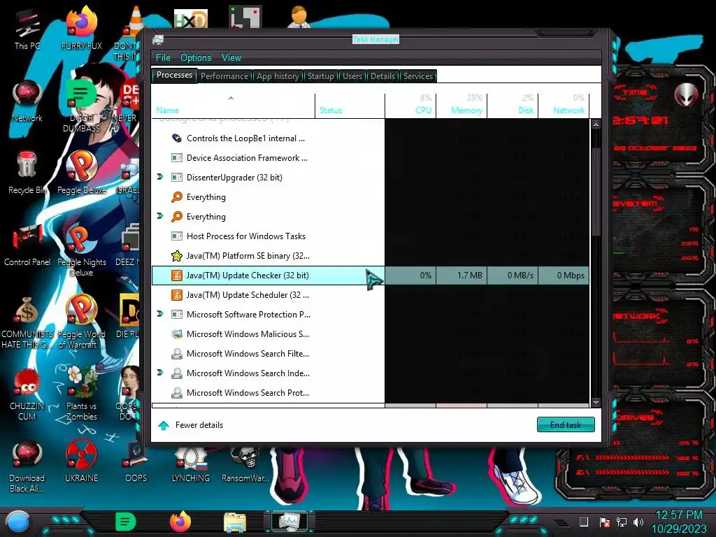Screen dimensions: 716x537
Task: Expand Microsoft Software Protection process
Action: pos(160,314)
